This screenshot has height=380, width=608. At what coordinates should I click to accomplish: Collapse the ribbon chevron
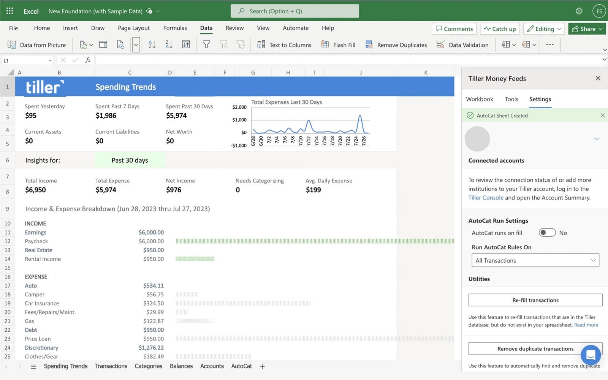(x=605, y=50)
